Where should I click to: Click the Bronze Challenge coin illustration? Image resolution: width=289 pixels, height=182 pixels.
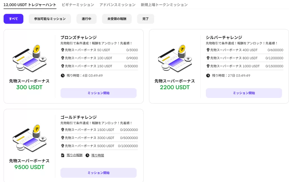tap(29, 59)
